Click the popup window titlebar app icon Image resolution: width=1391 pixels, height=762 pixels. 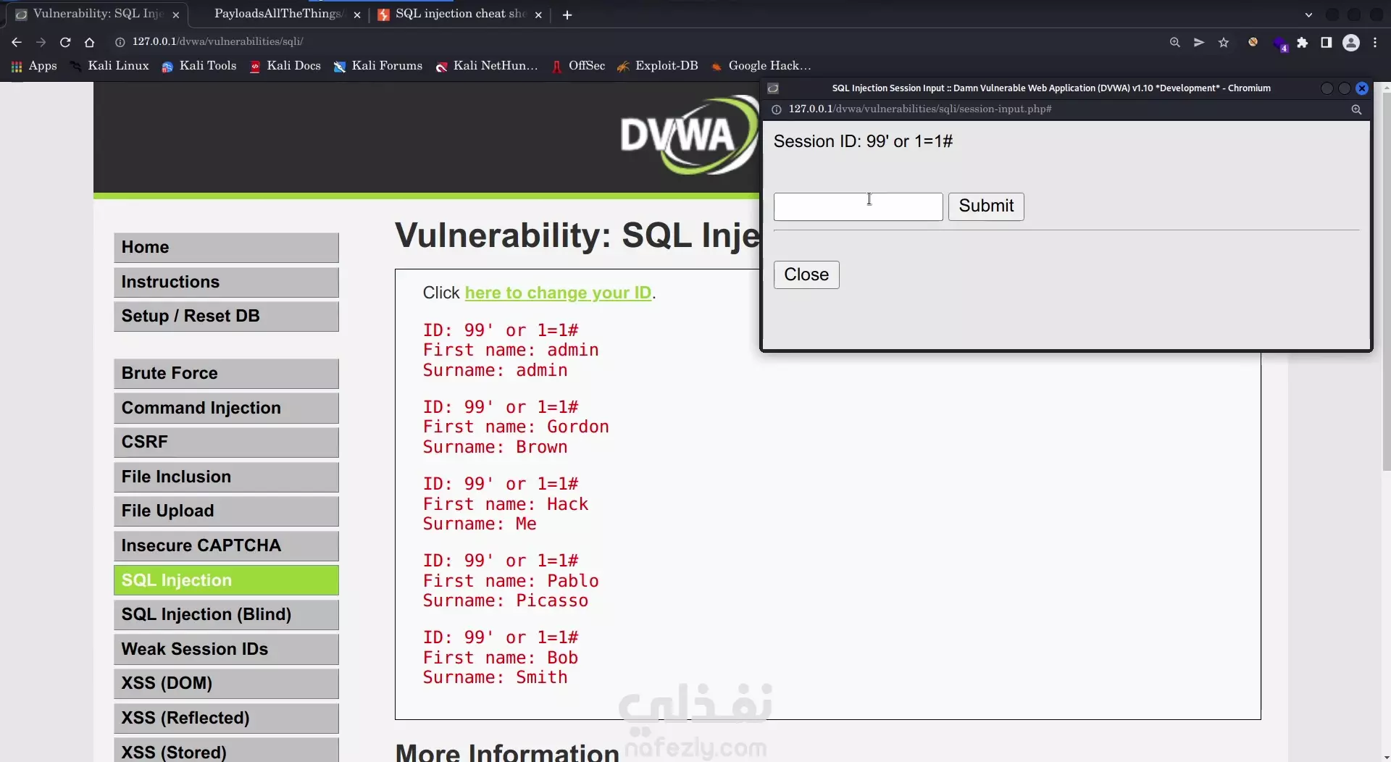click(x=773, y=88)
